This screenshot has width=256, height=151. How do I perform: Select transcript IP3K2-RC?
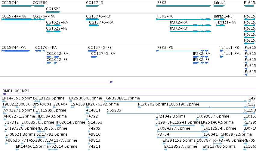184,19
